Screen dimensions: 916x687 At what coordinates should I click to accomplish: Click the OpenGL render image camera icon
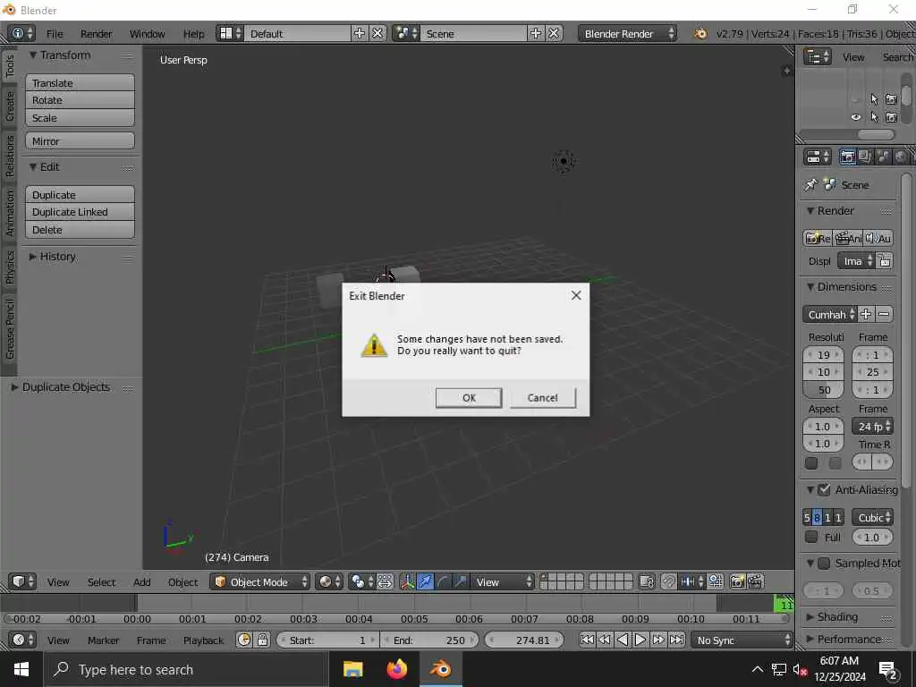[x=737, y=581]
